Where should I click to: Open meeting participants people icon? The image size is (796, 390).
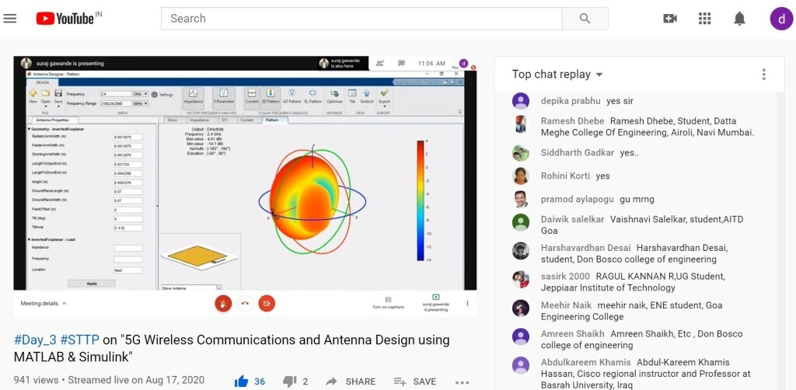[x=379, y=64]
